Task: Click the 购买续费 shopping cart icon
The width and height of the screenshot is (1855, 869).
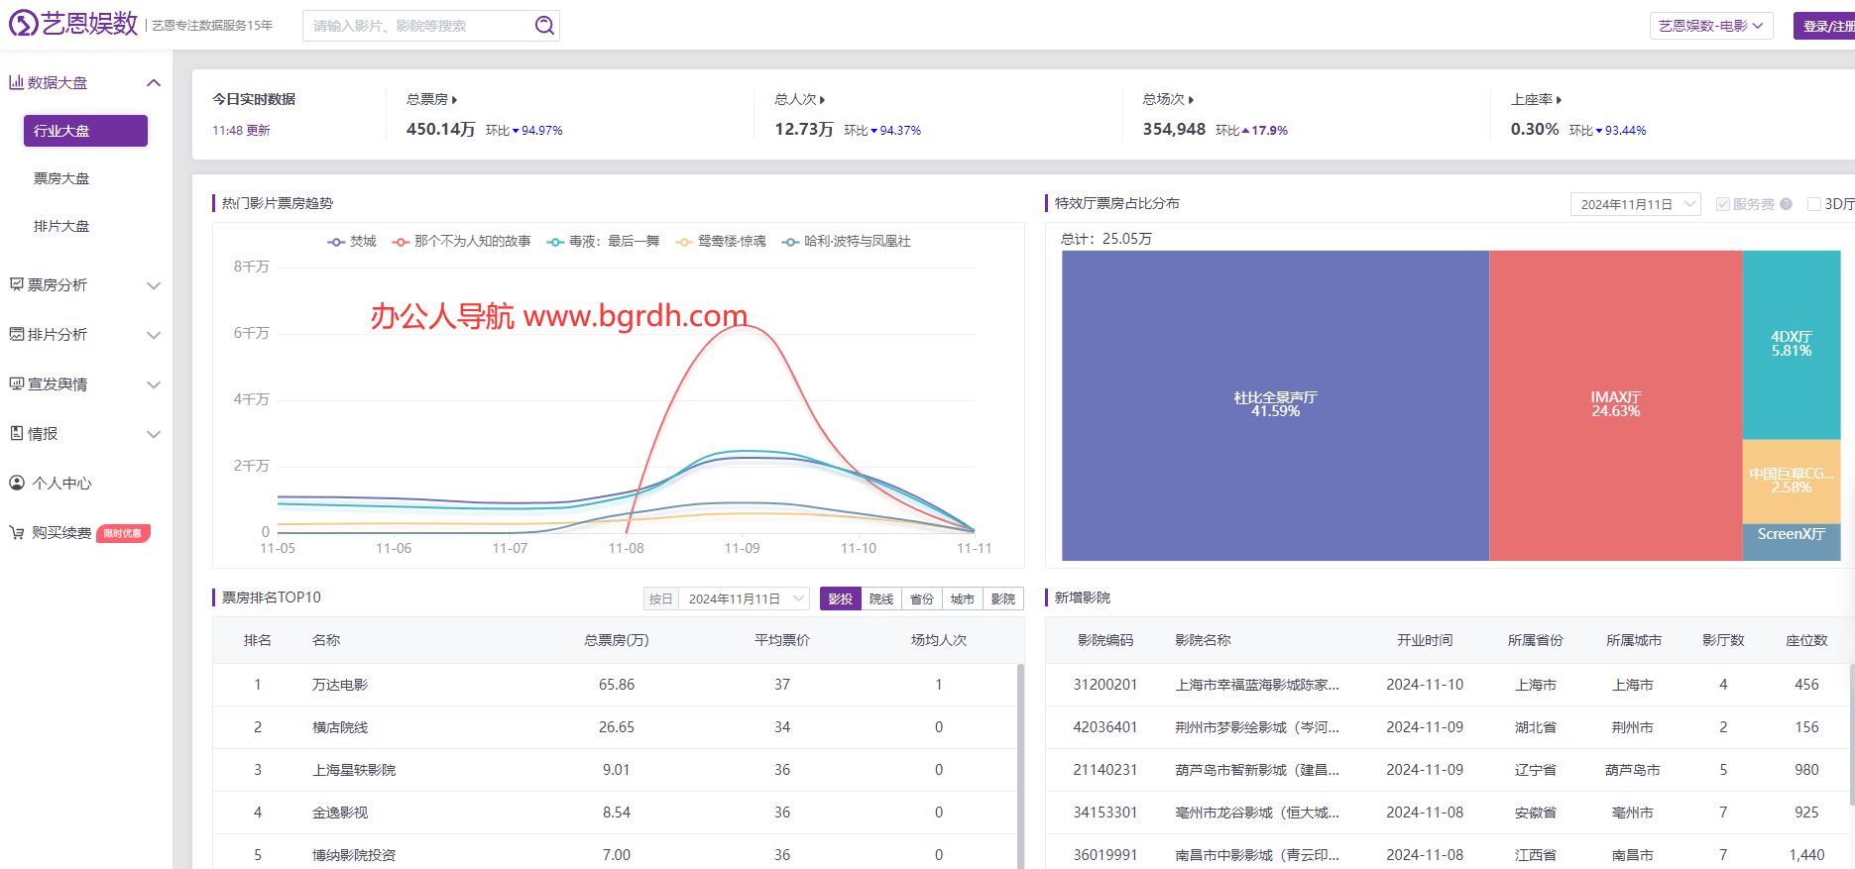Action: point(16,532)
